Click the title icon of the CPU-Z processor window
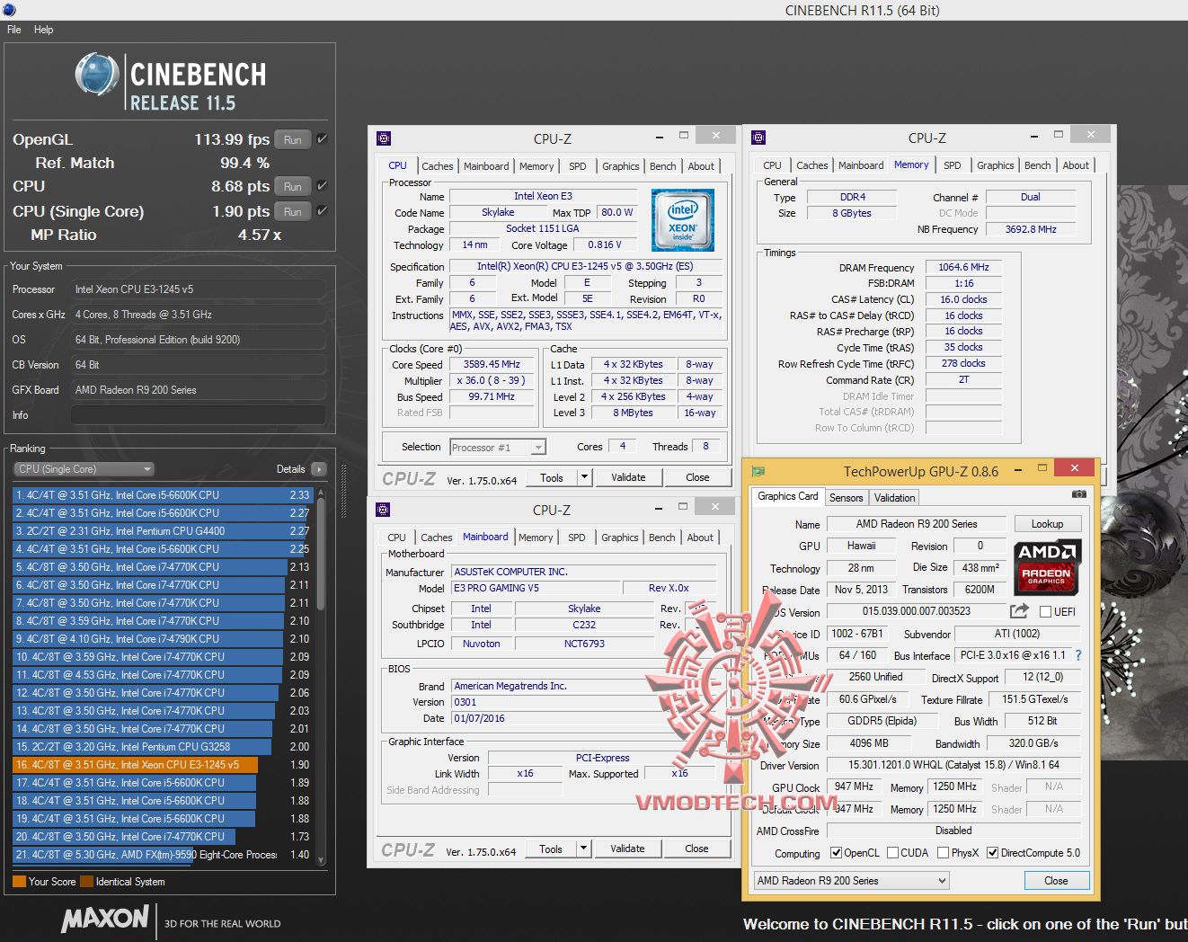This screenshot has height=942, width=1188. click(384, 138)
